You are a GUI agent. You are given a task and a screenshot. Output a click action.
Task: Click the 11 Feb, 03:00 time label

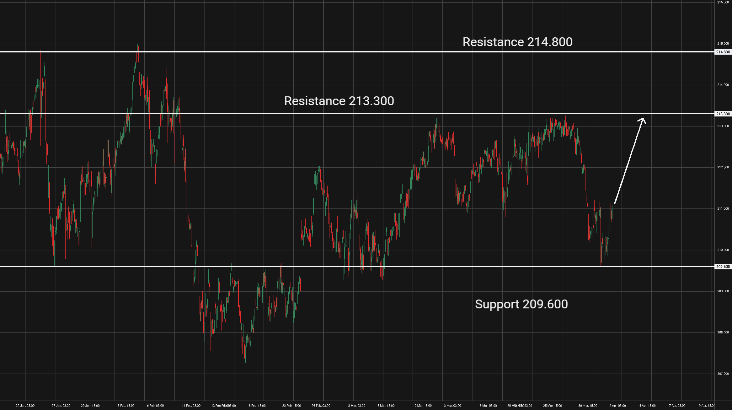(191, 406)
